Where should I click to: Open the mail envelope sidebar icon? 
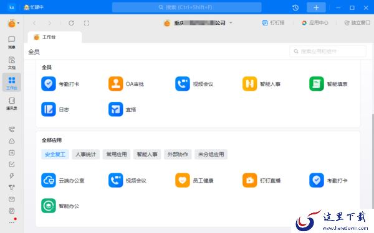pyautogui.click(x=12, y=199)
